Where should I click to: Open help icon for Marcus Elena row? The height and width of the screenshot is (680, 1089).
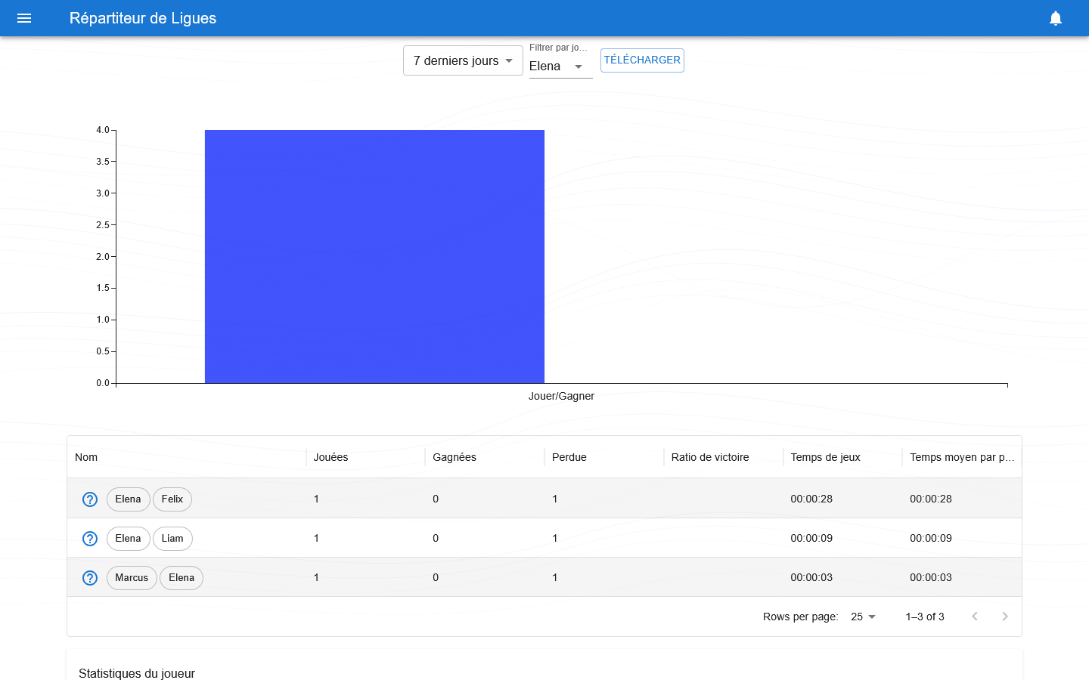click(x=90, y=578)
